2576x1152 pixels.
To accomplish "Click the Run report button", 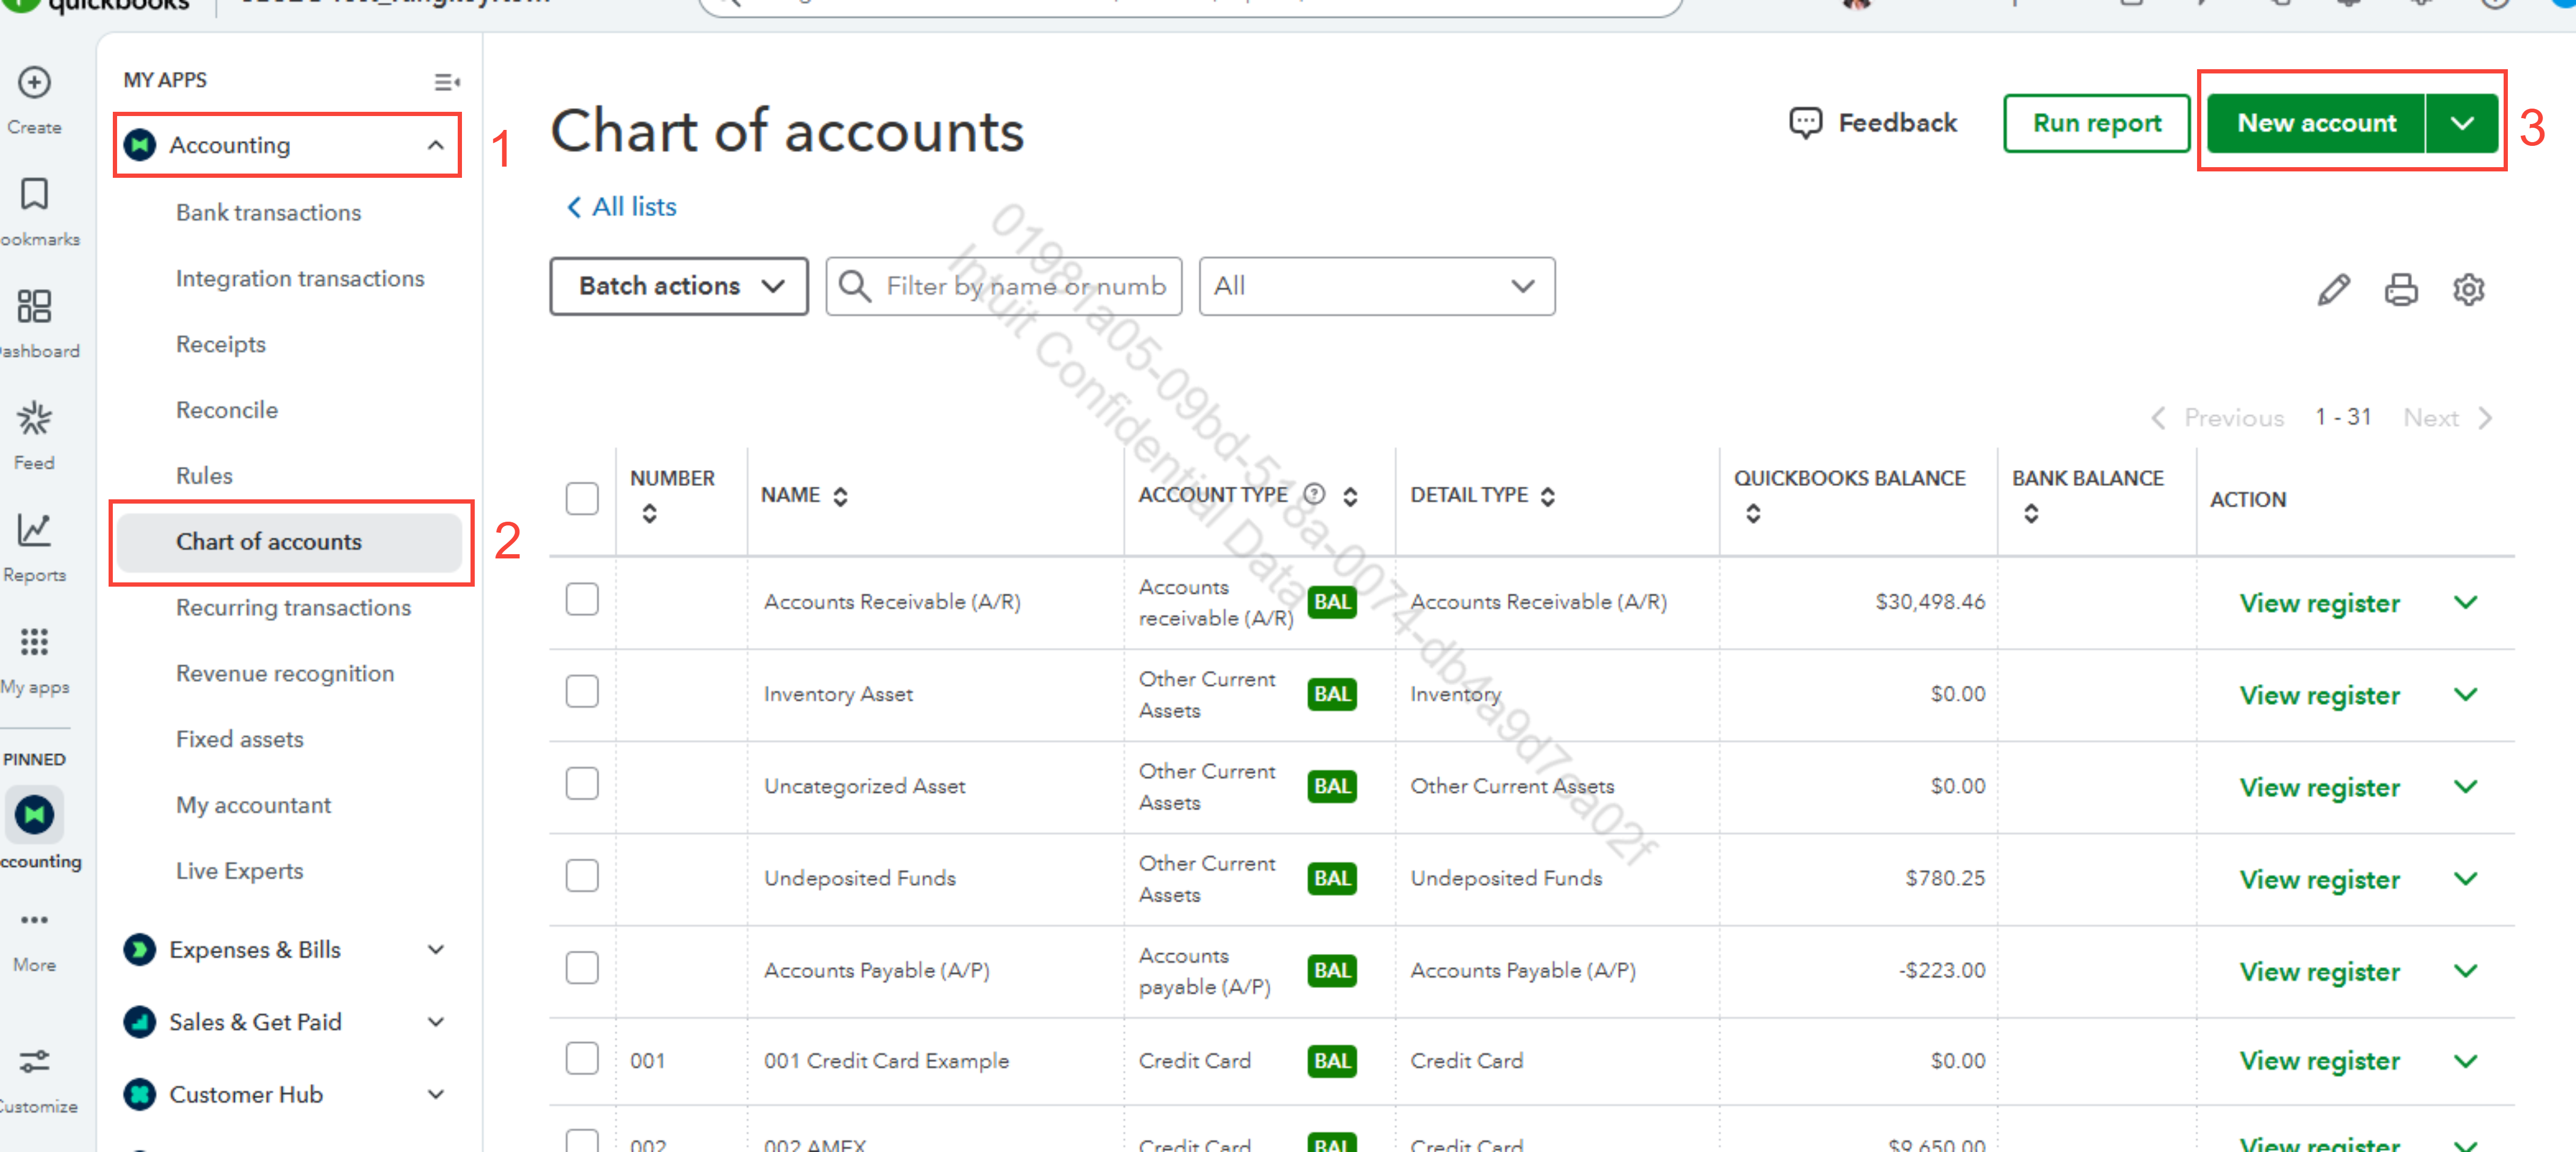I will (x=2096, y=123).
